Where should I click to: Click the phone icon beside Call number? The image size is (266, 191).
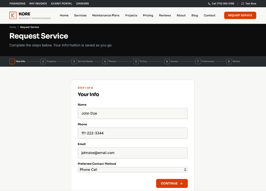(209, 4)
